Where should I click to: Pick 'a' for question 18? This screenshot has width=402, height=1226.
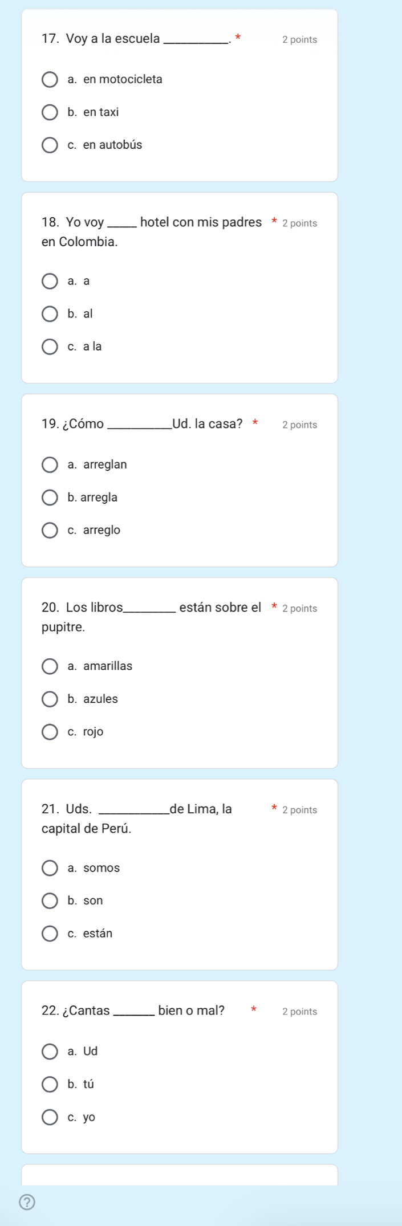tap(50, 281)
